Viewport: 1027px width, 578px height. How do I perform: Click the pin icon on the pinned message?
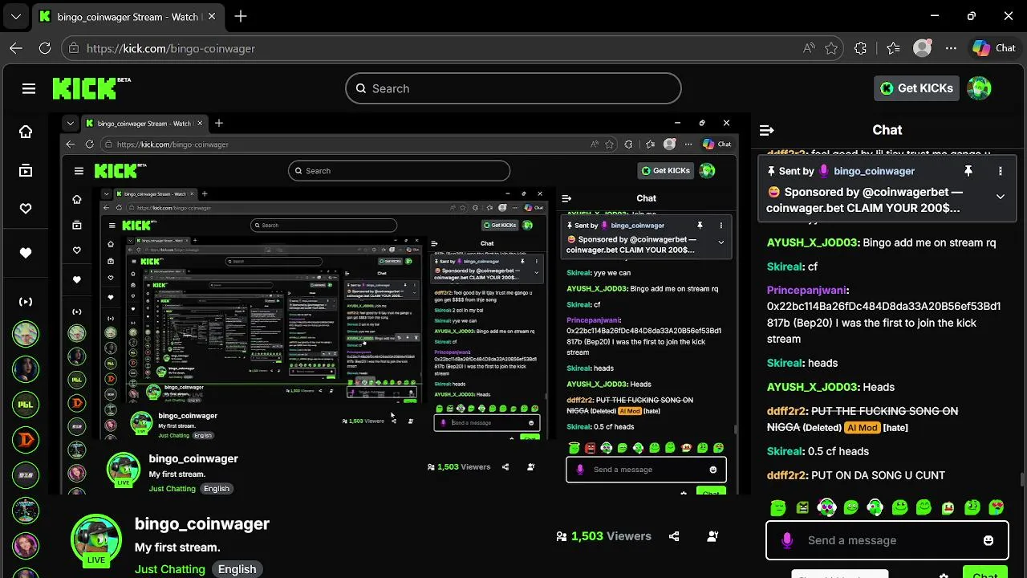[x=968, y=171]
